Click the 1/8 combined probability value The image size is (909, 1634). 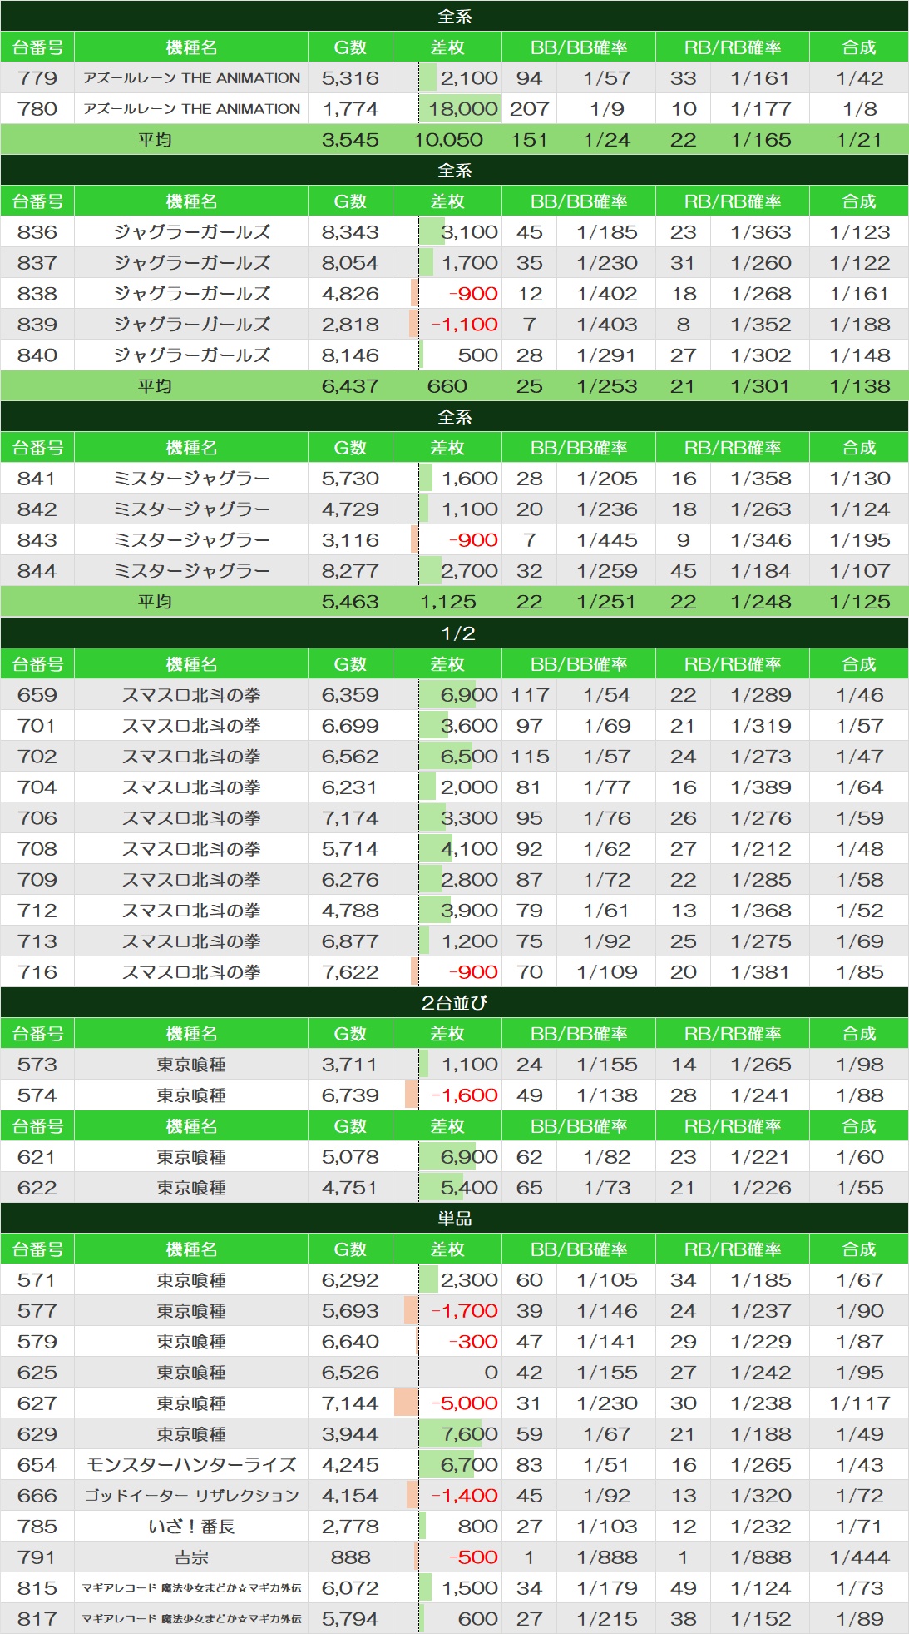(x=860, y=109)
